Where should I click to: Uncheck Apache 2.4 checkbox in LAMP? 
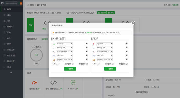127,43
